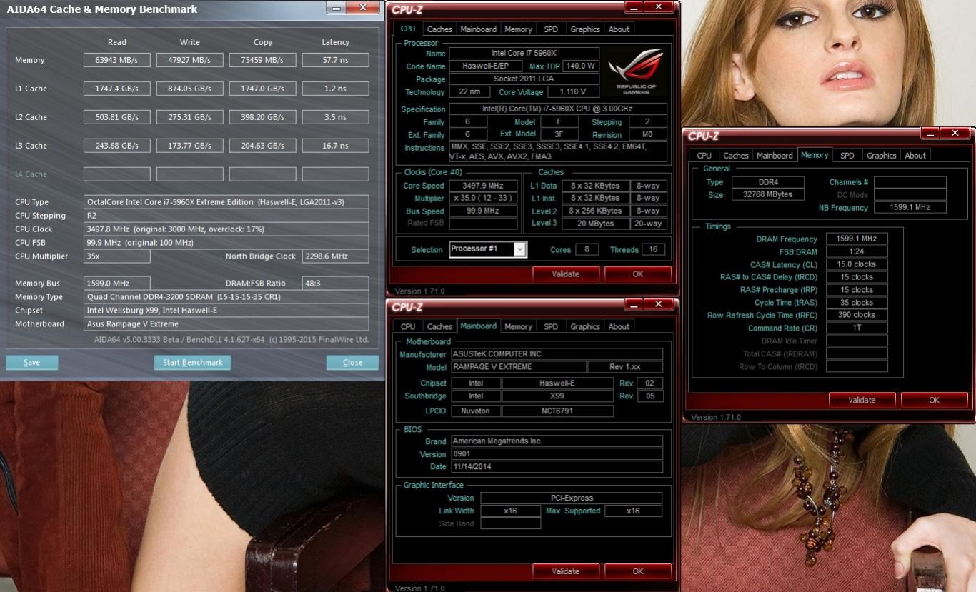Minimize the CPU-Z Memory window
This screenshot has height=592, width=976.
930,133
